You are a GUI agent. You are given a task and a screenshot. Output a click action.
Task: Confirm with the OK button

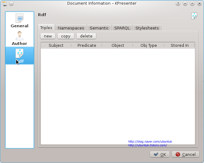pos(160,154)
